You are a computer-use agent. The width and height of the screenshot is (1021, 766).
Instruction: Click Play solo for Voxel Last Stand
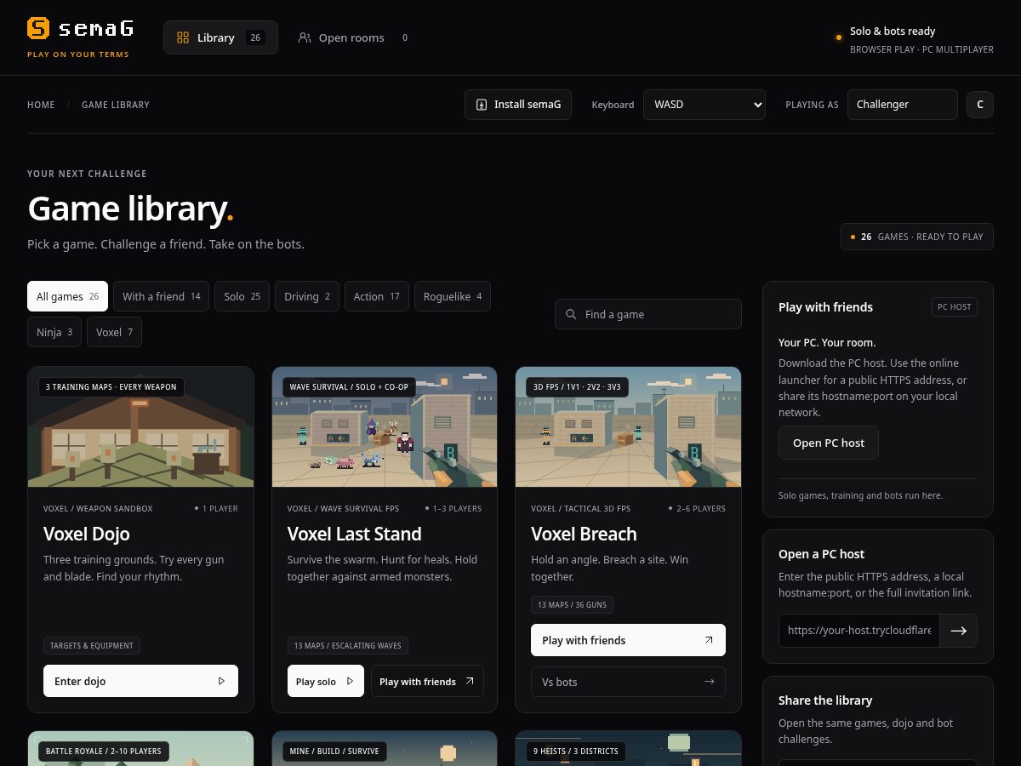tap(326, 681)
